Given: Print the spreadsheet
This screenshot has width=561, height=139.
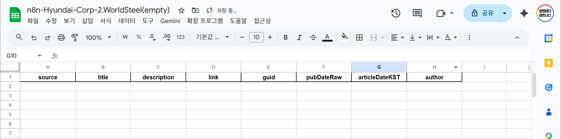Looking at the screenshot, I should [61, 37].
